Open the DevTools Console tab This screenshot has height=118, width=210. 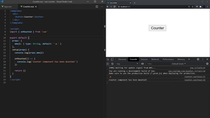tap(133, 59)
